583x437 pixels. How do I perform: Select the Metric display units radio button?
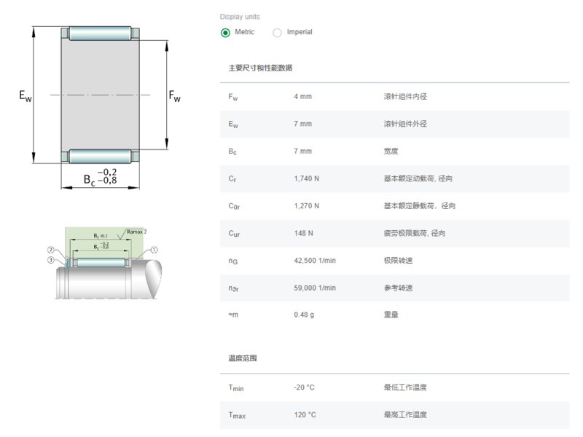[x=225, y=33]
